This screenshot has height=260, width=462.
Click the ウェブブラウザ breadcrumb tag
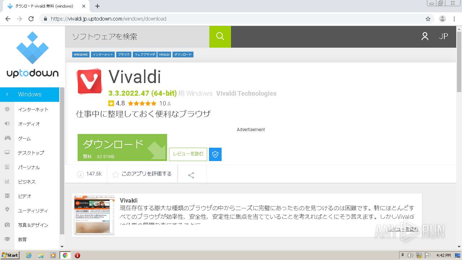click(144, 55)
